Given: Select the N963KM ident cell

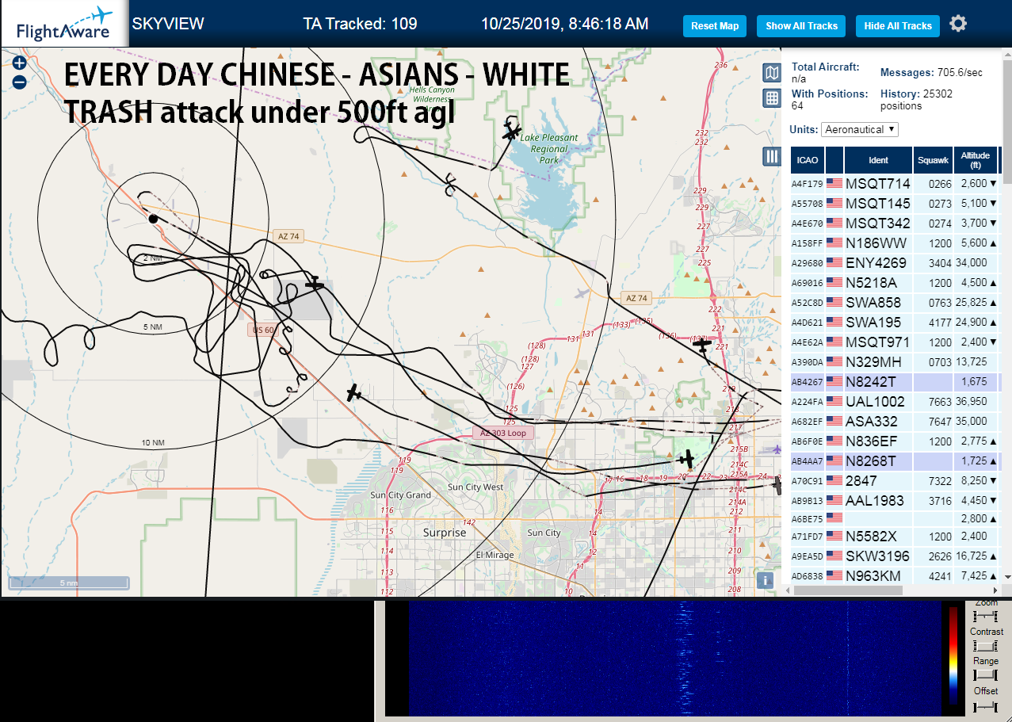Looking at the screenshot, I should click(x=878, y=575).
